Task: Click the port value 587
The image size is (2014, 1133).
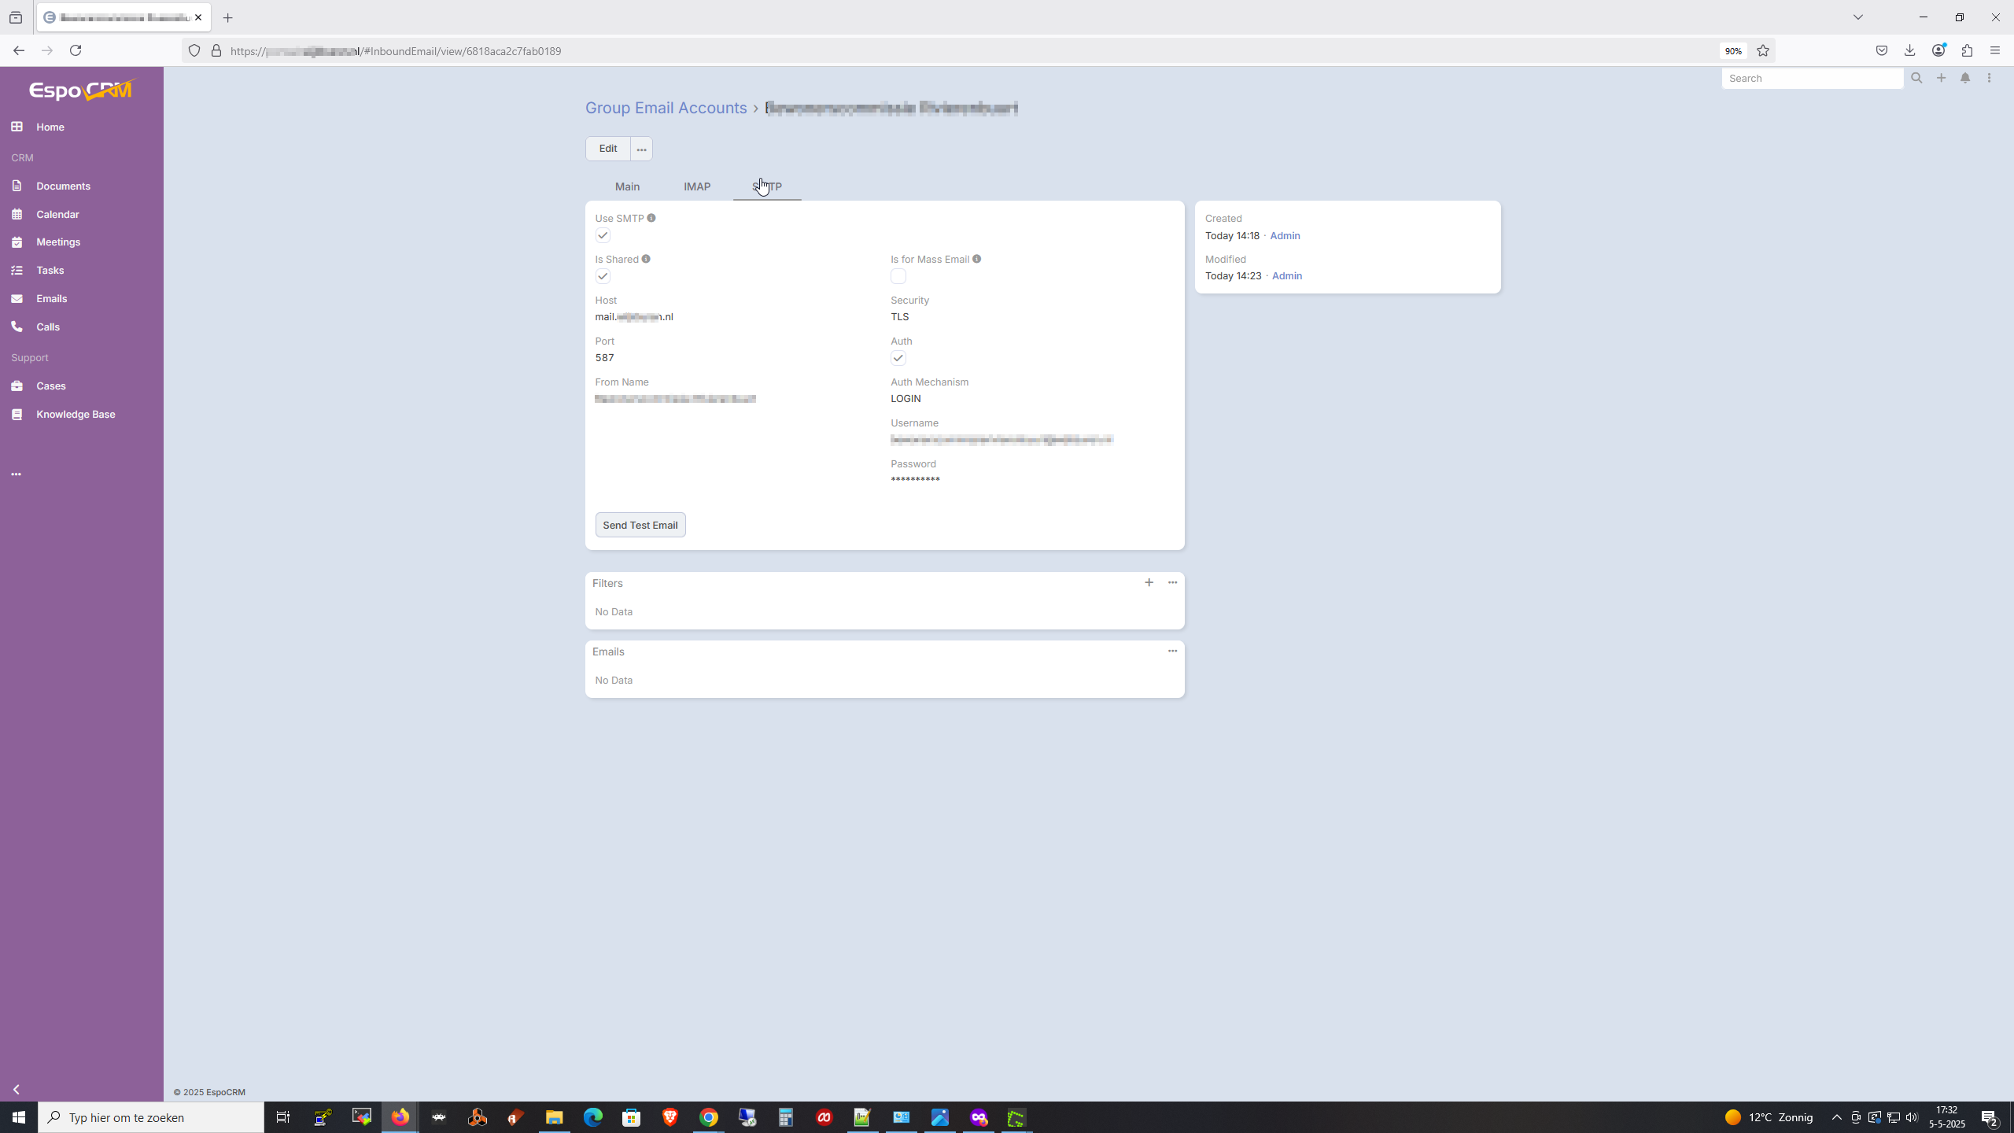Action: [x=604, y=357]
